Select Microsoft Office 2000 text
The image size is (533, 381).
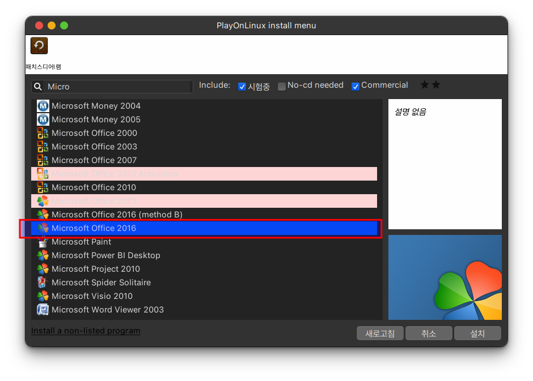coord(94,133)
